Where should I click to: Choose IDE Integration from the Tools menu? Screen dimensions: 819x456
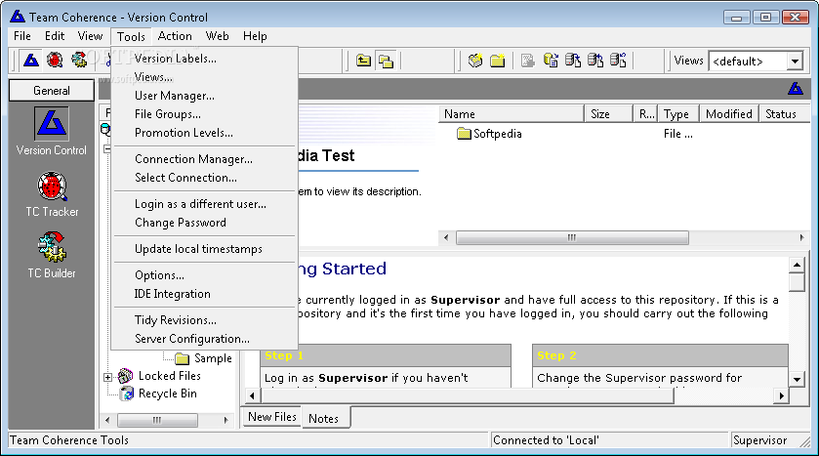tap(205, 294)
